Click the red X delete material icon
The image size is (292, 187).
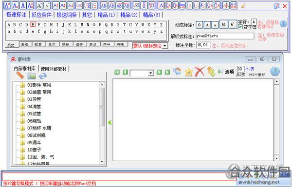pyautogui.click(x=200, y=72)
